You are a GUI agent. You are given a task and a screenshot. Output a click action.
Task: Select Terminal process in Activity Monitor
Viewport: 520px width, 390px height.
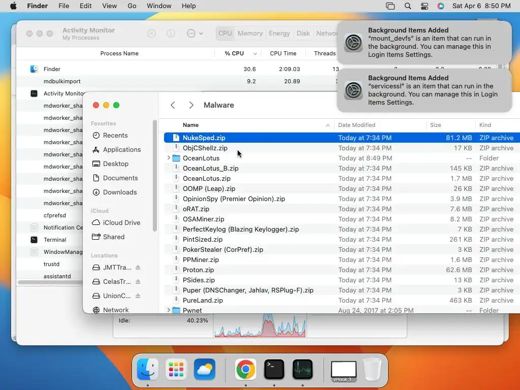pyautogui.click(x=55, y=240)
